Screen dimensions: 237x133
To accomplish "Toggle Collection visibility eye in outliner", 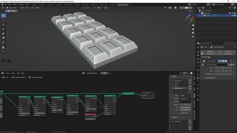I will pos(232,13).
